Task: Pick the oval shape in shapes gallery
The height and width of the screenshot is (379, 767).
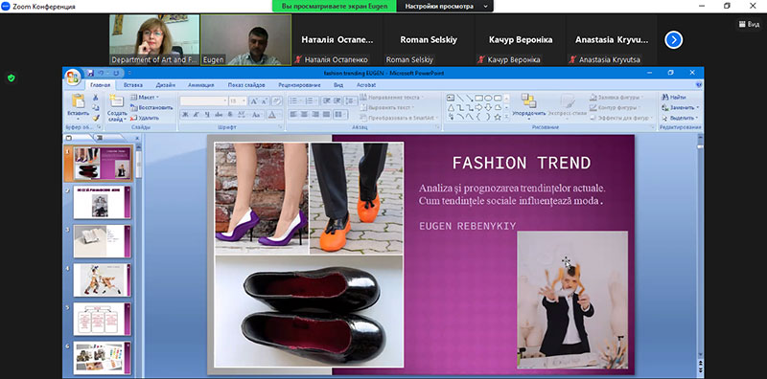Action: pyautogui.click(x=488, y=98)
